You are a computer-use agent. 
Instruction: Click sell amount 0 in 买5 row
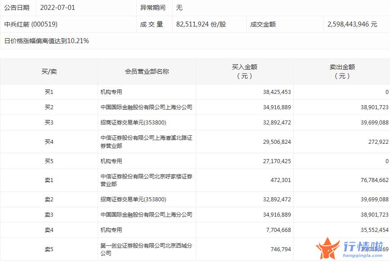pos(387,161)
